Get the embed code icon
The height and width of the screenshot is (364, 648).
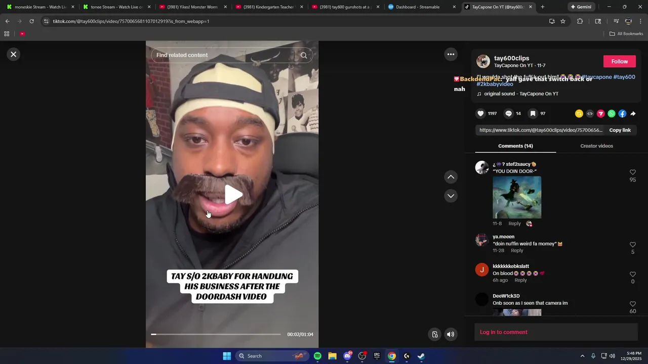tap(590, 114)
